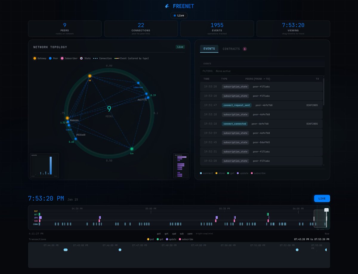Select the GW gateway node at the ring top
This screenshot has width=358, height=274.
click(x=90, y=76)
